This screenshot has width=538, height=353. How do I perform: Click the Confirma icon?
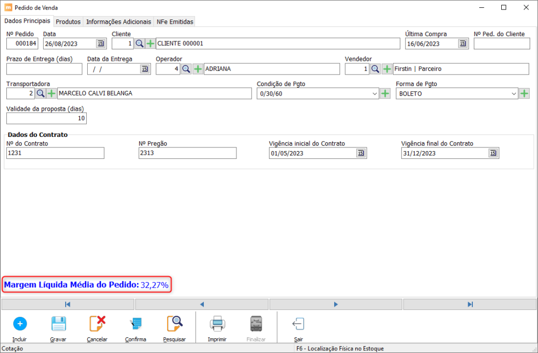click(x=136, y=324)
